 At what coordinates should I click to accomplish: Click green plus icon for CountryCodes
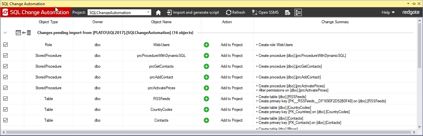click(206, 110)
